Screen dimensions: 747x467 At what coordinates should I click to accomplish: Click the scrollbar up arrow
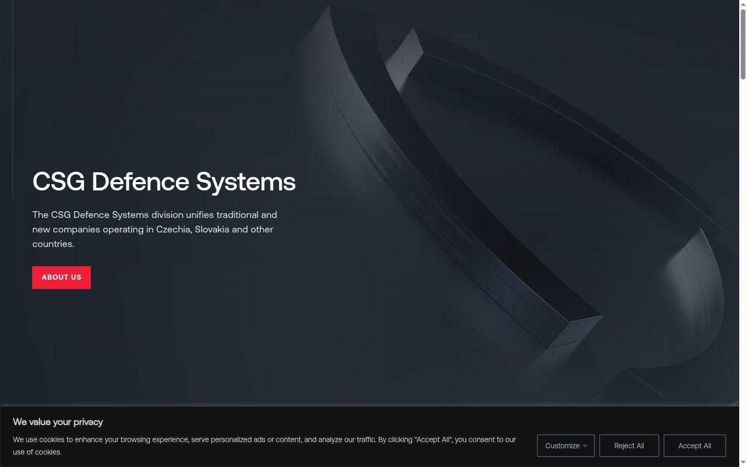click(743, 4)
